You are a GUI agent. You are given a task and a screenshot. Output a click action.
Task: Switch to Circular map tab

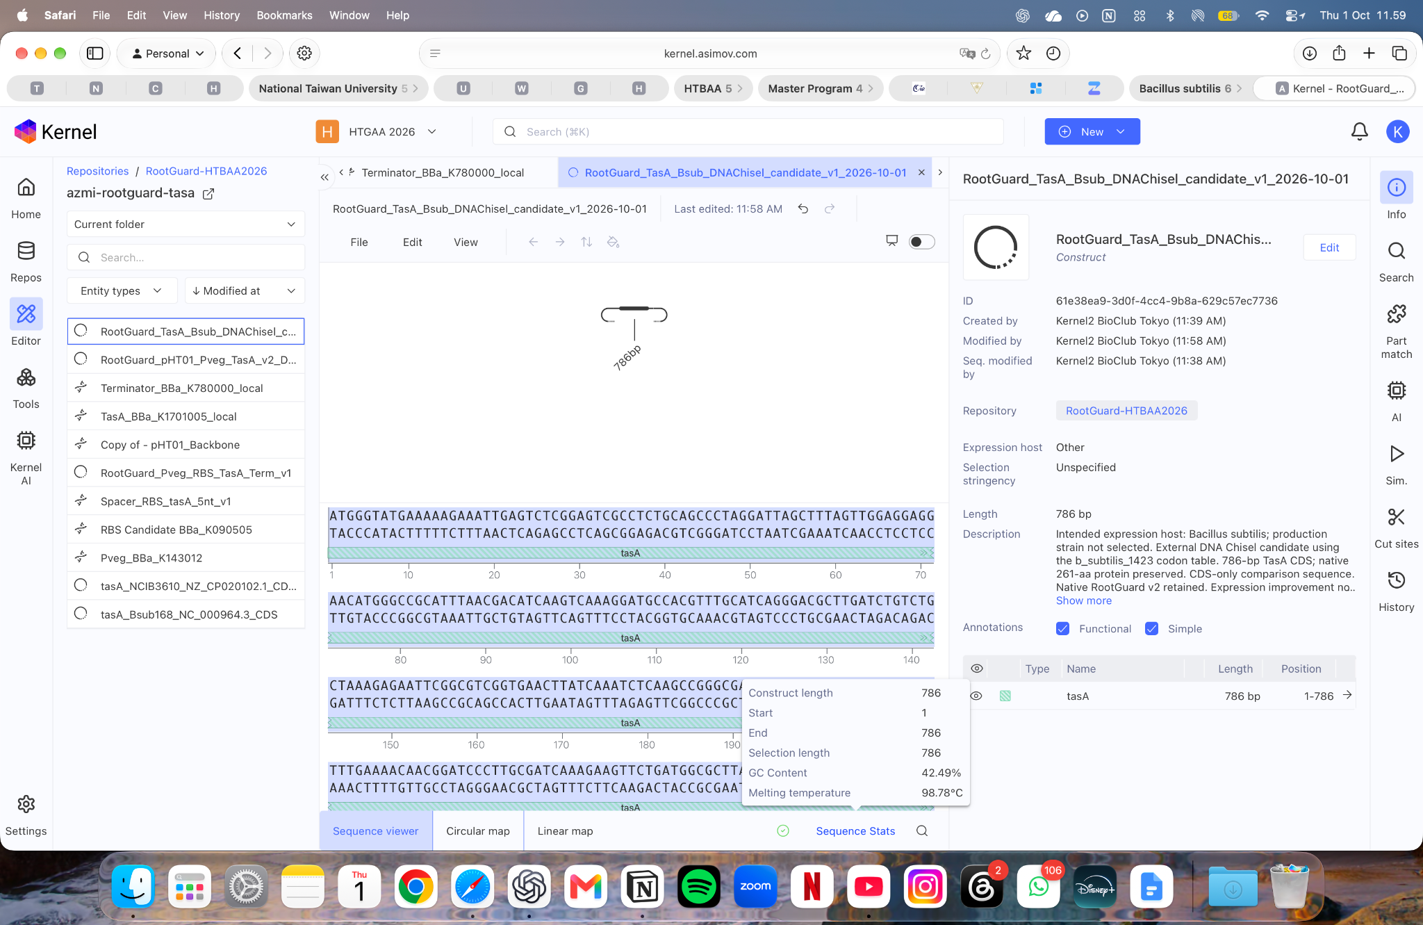[478, 830]
